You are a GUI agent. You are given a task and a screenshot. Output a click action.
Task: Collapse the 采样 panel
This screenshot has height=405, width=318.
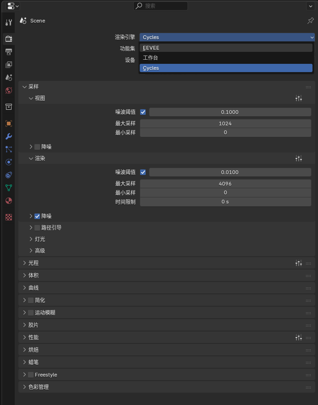[34, 87]
